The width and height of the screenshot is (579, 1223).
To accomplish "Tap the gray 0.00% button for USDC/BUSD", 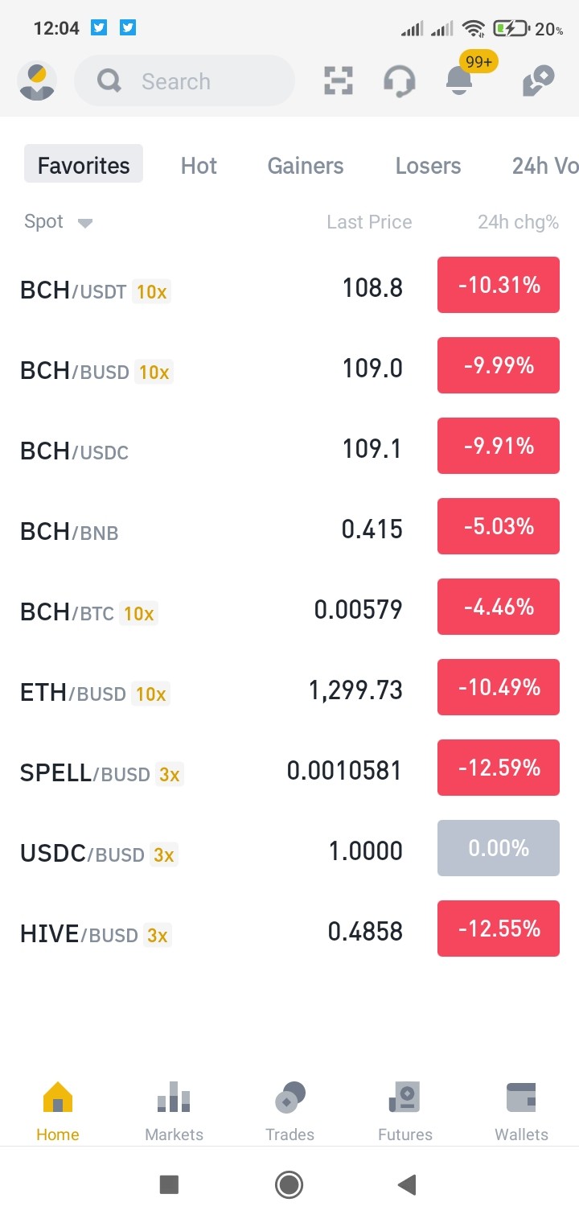I will [499, 848].
